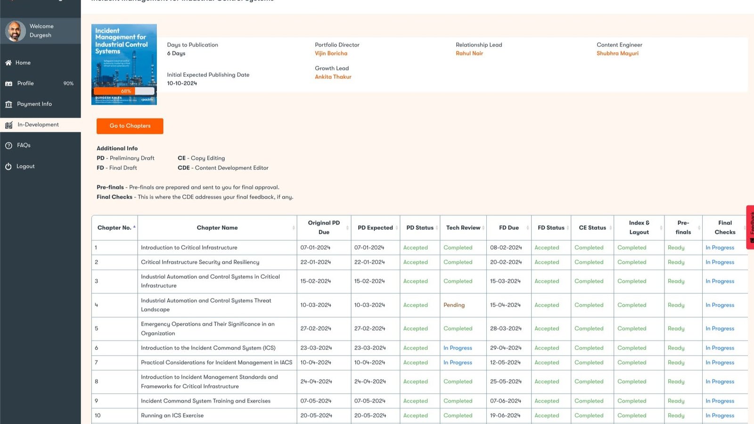Click the Logout power icon
The image size is (754, 424).
pyautogui.click(x=8, y=166)
